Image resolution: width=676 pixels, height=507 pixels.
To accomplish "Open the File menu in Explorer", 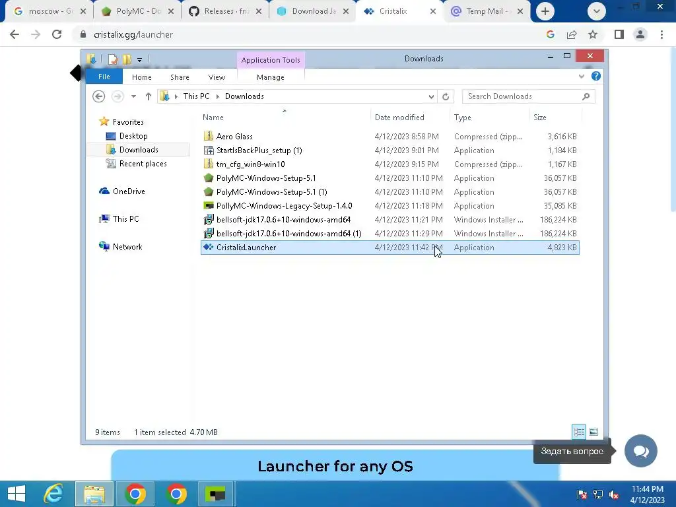I will [x=104, y=77].
